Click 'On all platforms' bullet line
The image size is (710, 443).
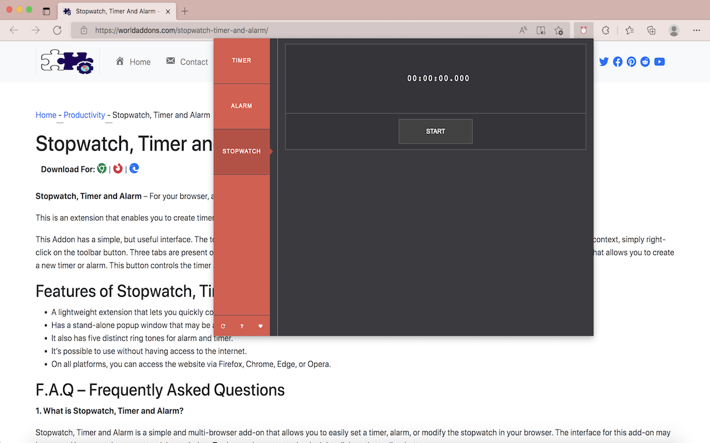click(191, 364)
